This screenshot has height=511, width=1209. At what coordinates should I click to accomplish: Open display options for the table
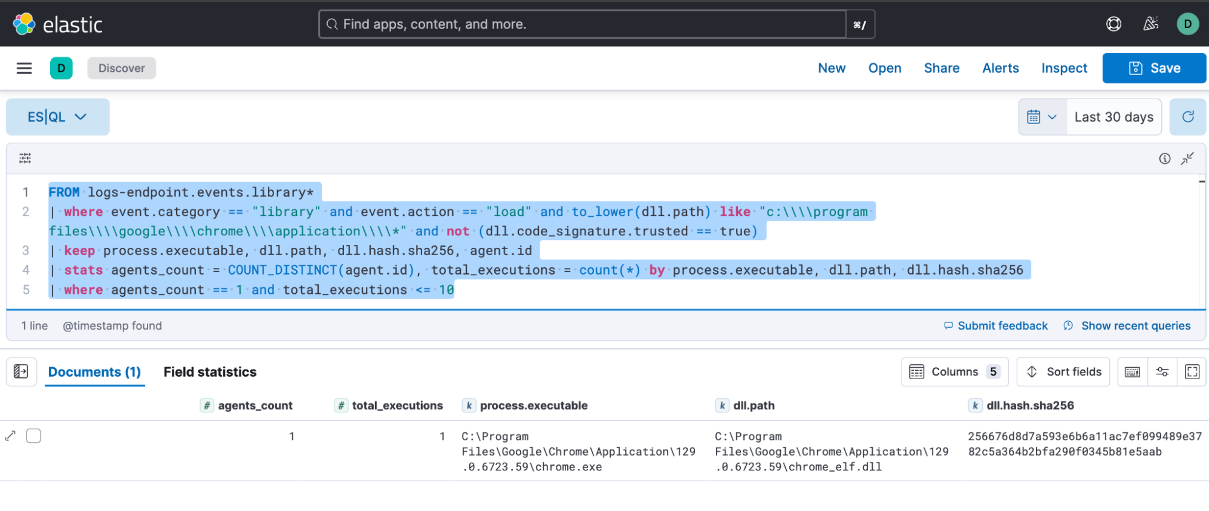click(1162, 372)
